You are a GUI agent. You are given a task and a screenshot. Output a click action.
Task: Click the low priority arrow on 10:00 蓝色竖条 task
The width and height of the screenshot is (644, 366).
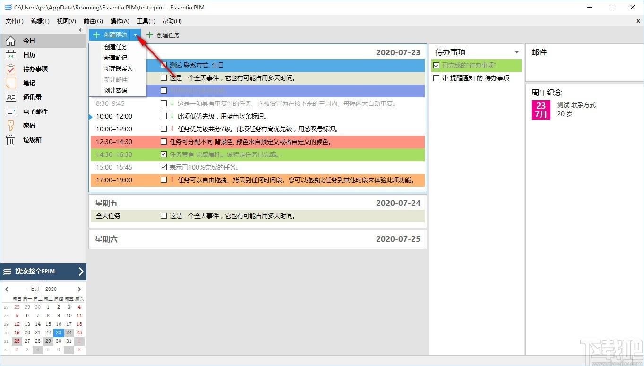click(x=172, y=116)
